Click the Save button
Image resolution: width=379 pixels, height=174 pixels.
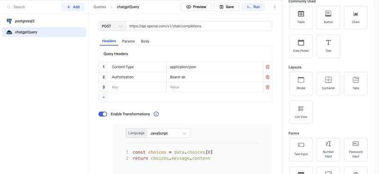point(226,7)
